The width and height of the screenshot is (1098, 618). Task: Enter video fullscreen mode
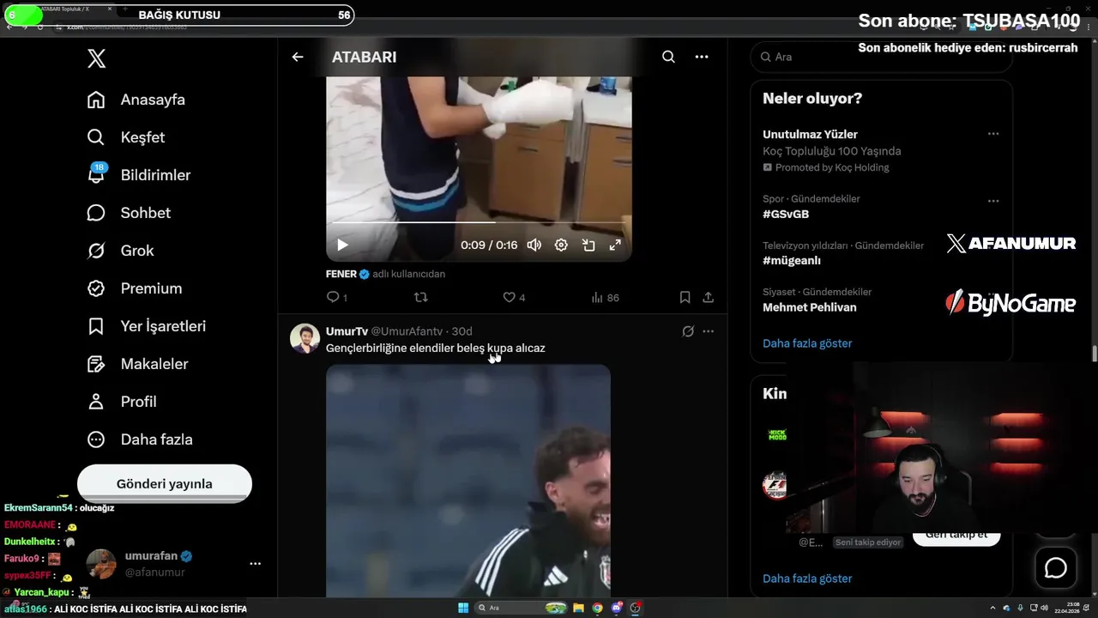pos(615,245)
